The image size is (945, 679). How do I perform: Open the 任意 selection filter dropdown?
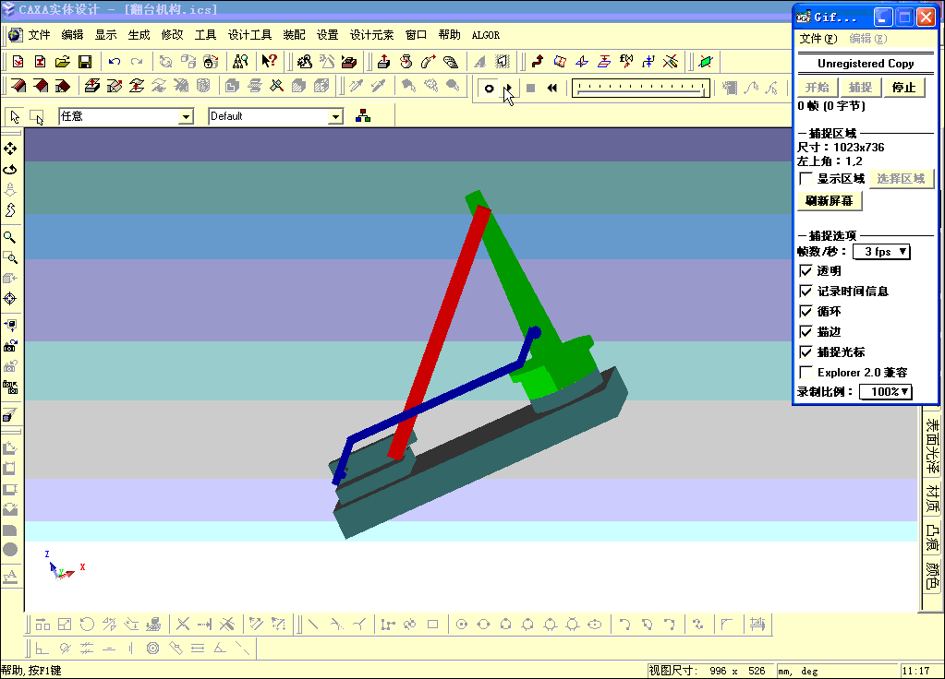point(187,117)
